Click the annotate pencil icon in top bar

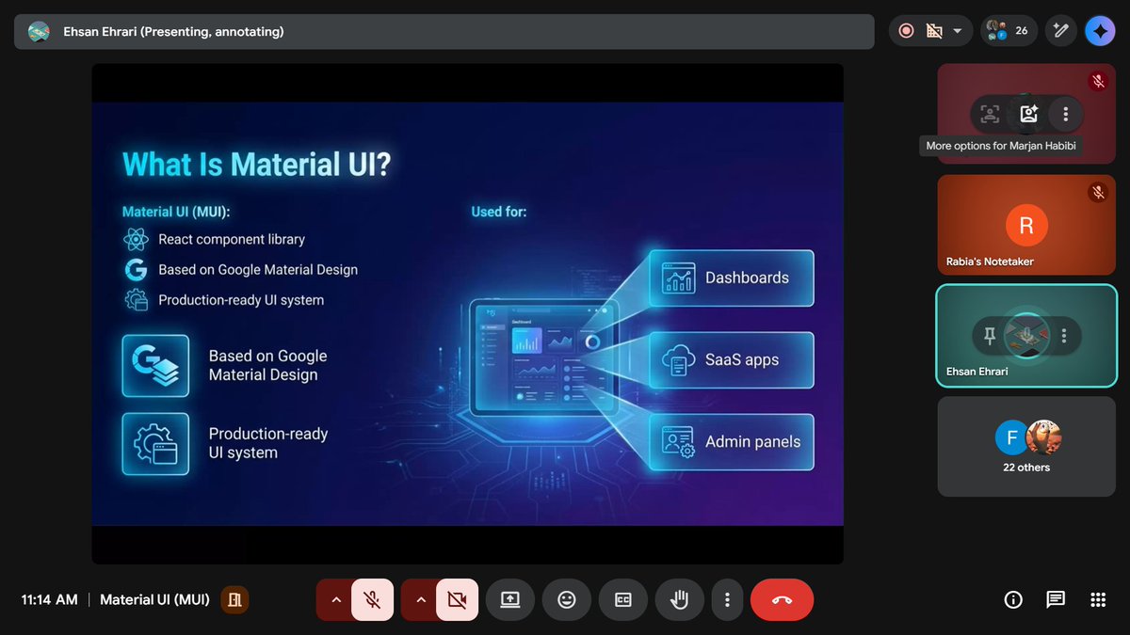(x=1061, y=31)
